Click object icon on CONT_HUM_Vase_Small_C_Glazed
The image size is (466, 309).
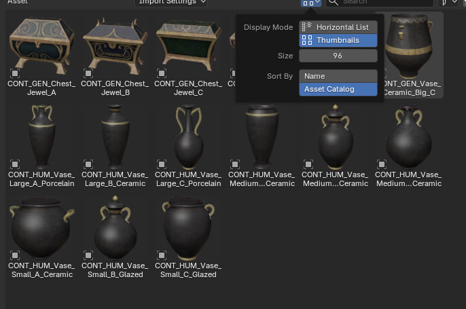click(x=162, y=255)
